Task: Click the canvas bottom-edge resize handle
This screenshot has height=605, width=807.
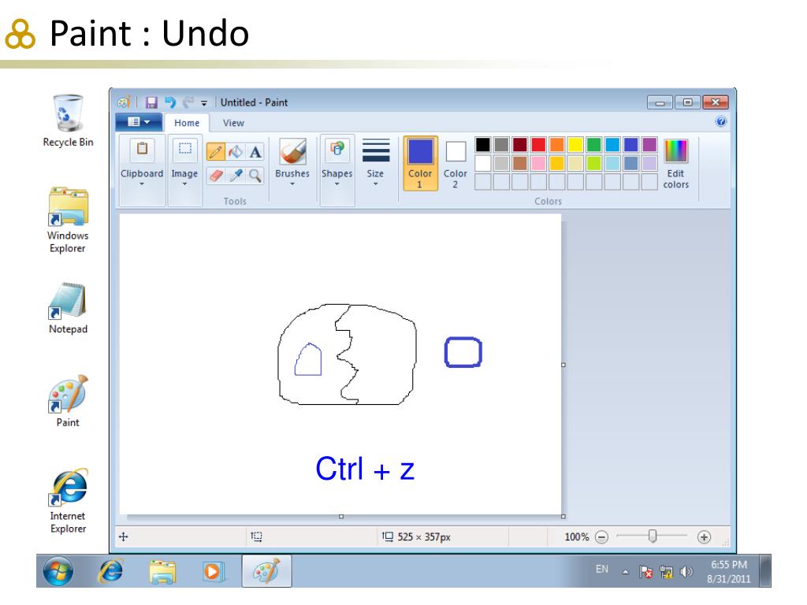Action: coord(341,516)
